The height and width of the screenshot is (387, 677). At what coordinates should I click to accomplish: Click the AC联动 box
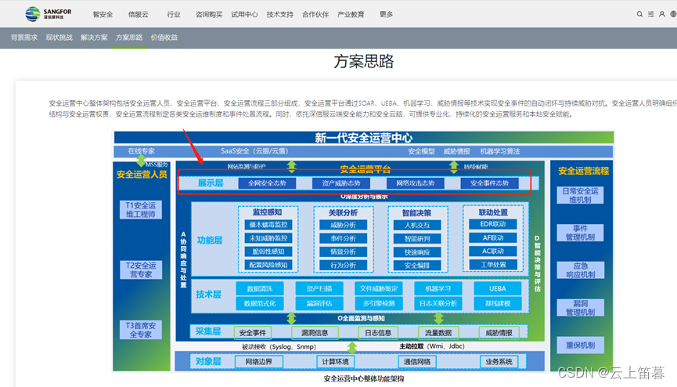point(493,251)
